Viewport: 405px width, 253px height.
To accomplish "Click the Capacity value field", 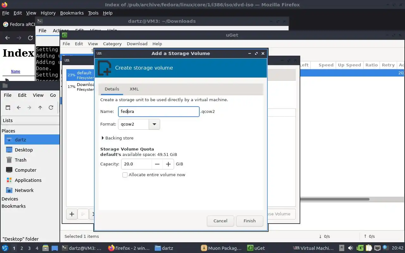I will 136,164.
